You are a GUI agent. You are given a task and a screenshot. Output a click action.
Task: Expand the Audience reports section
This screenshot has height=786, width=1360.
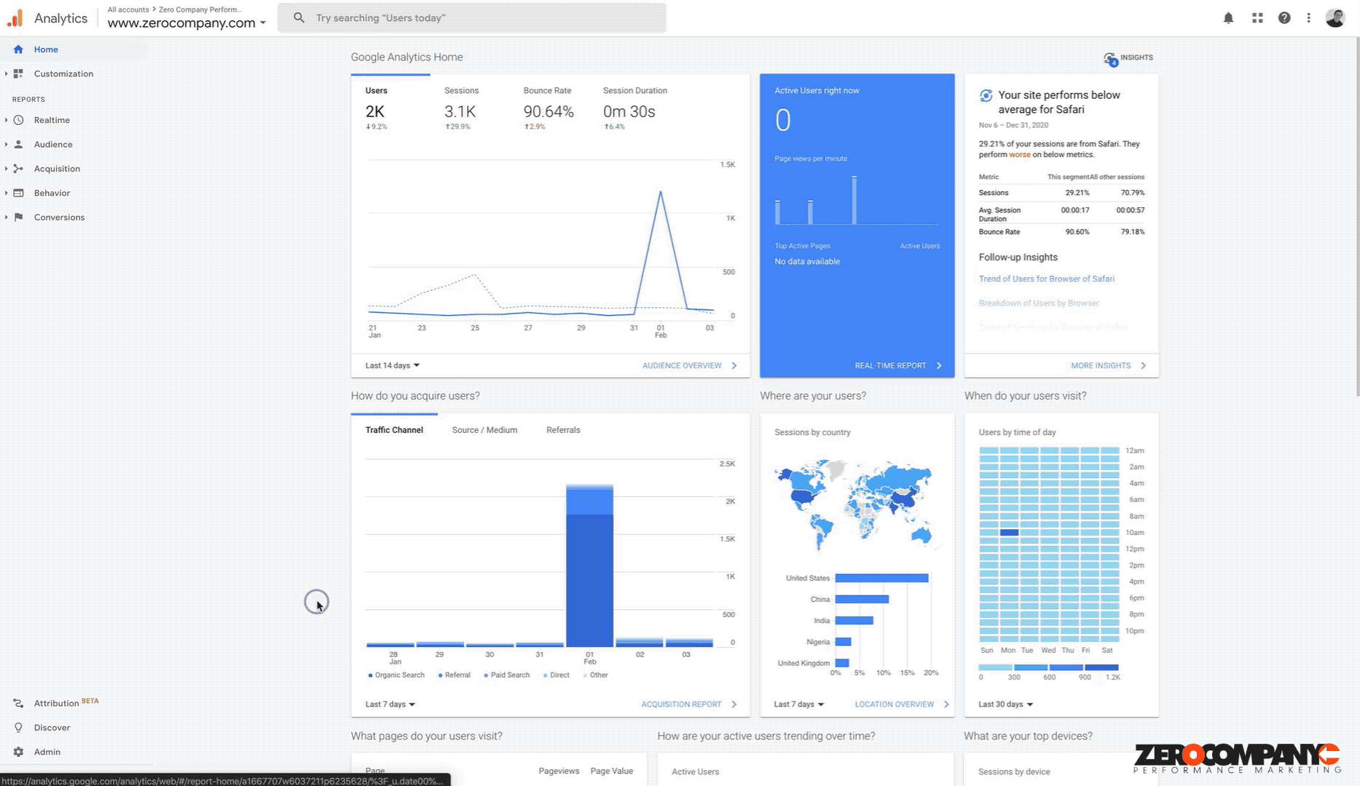coord(7,144)
